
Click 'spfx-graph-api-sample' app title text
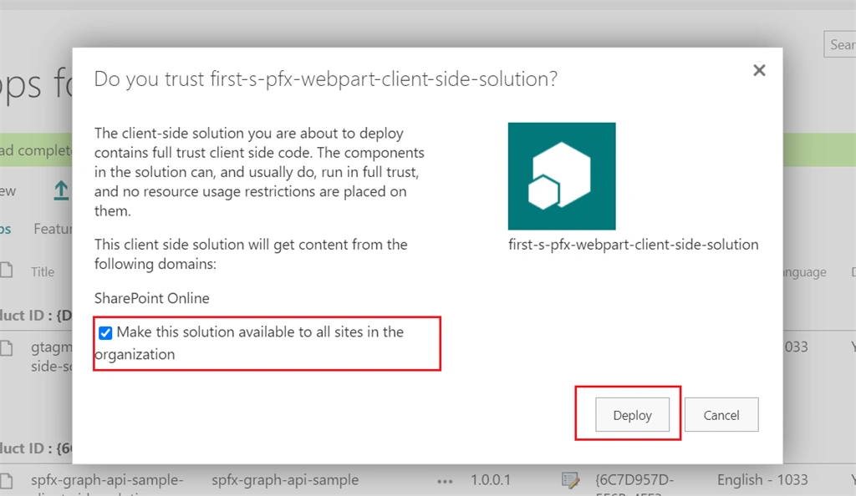285,479
